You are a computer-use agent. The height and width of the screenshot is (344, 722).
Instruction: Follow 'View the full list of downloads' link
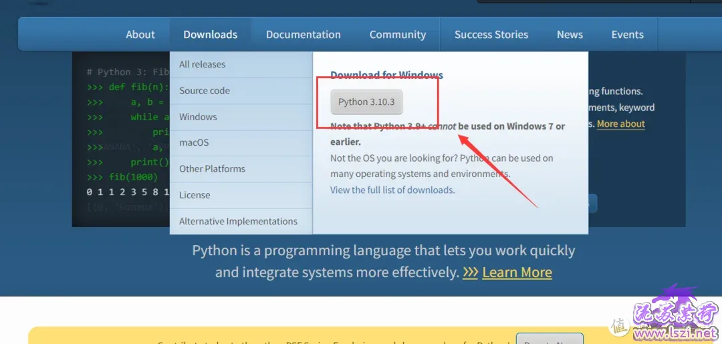[x=392, y=190]
